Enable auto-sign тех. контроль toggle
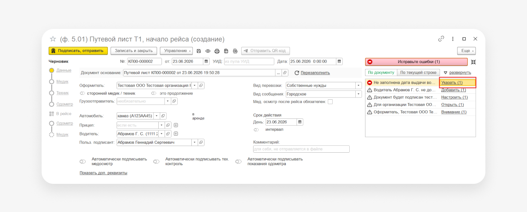The height and width of the screenshot is (212, 527). point(156,162)
